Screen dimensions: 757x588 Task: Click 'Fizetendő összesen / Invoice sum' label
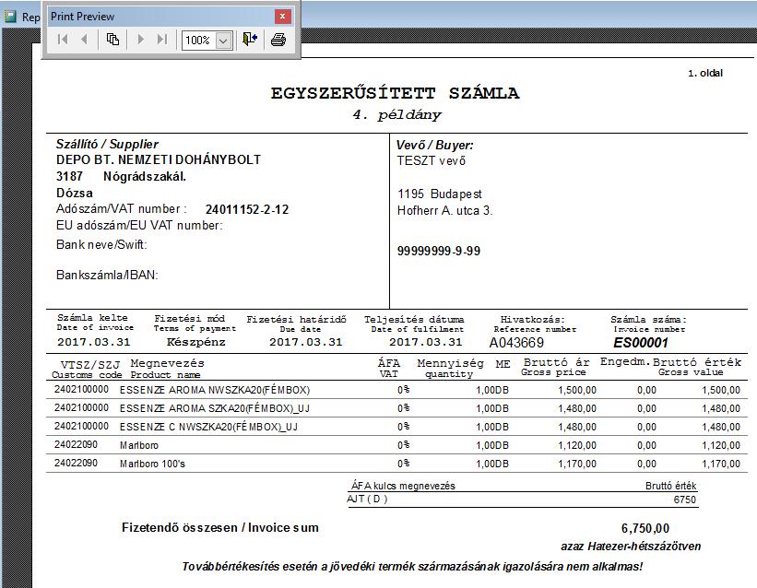click(x=220, y=528)
